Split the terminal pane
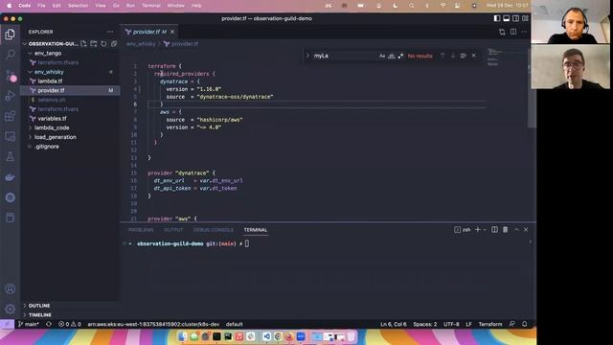 pos(494,230)
